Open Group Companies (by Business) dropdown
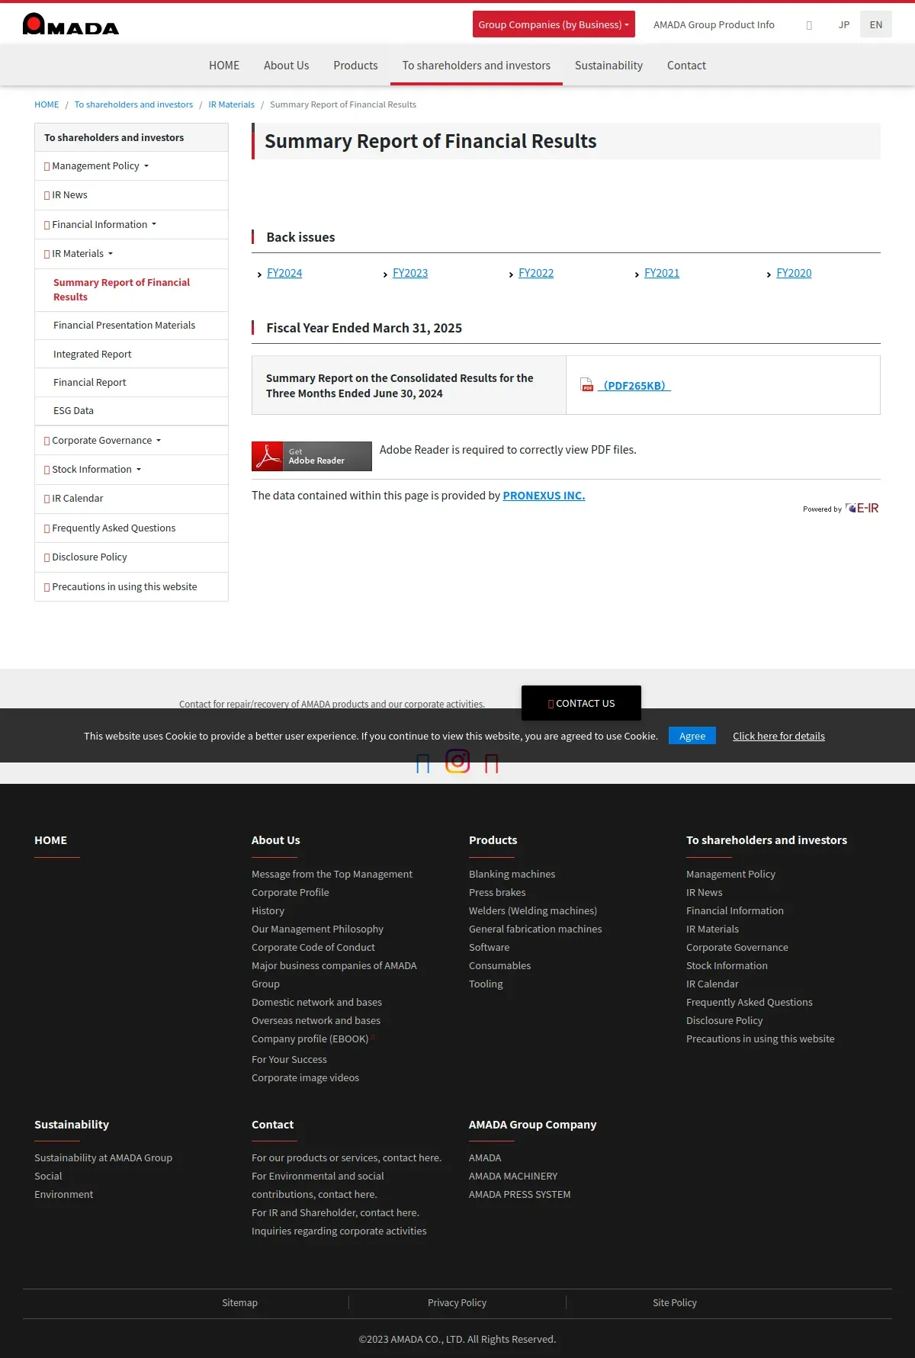The width and height of the screenshot is (915, 1358). (x=554, y=24)
